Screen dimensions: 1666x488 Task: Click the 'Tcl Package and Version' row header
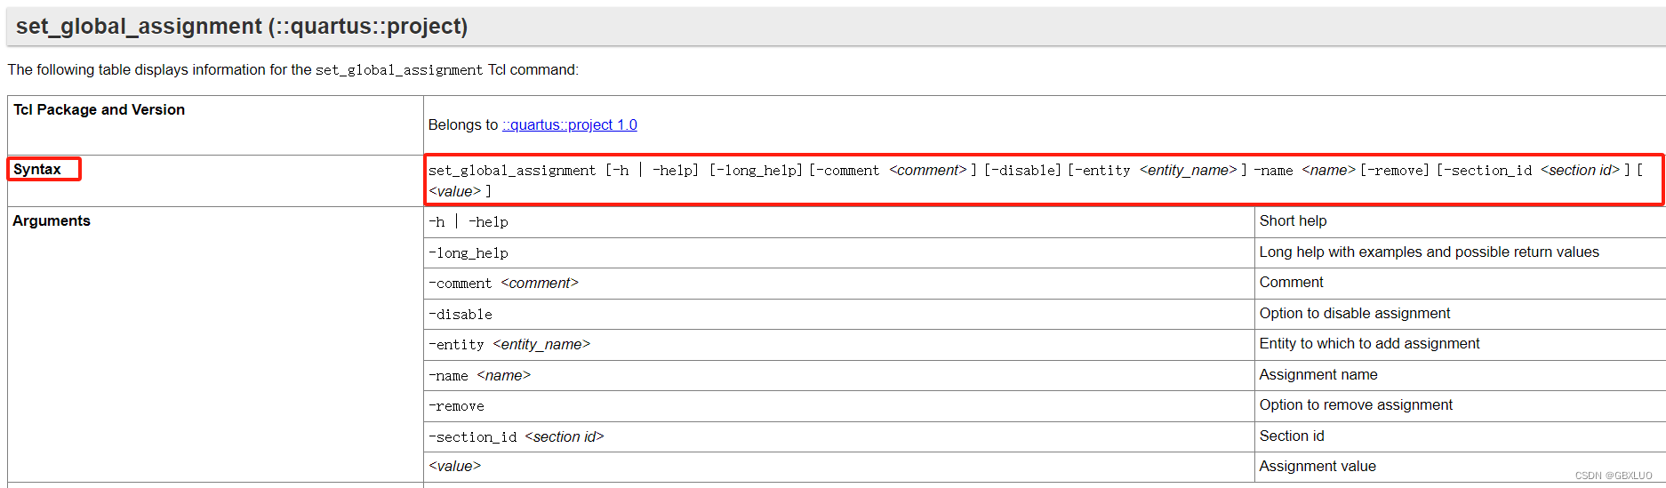click(99, 109)
